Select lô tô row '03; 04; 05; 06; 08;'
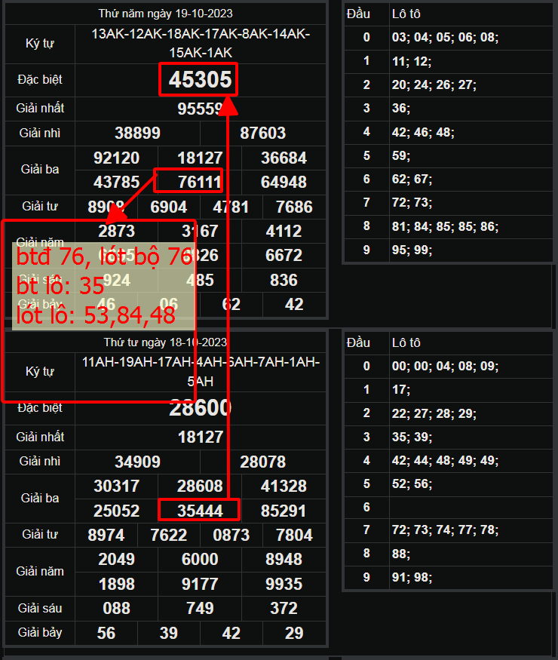558x660 pixels. (445, 38)
